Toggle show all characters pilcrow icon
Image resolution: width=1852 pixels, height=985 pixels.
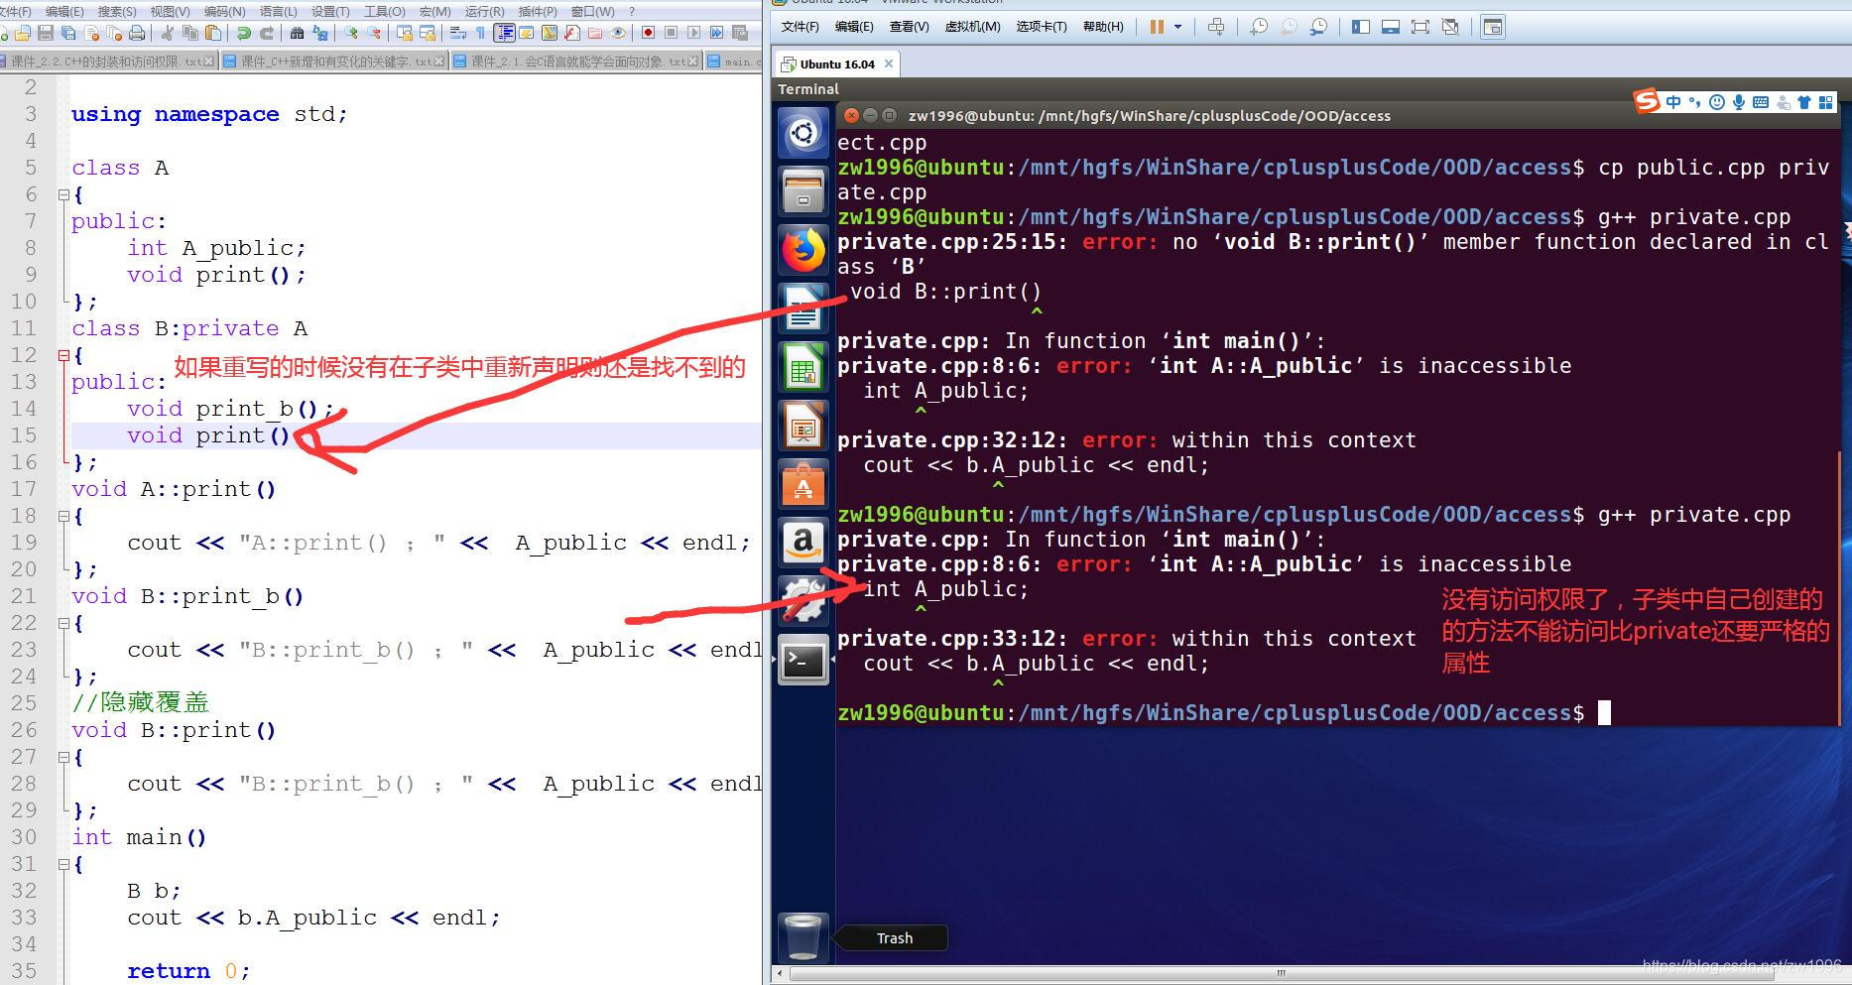tap(481, 33)
